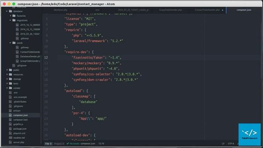Click the tests folder icon
The width and height of the screenshot is (263, 148).
click(x=11, y=83)
